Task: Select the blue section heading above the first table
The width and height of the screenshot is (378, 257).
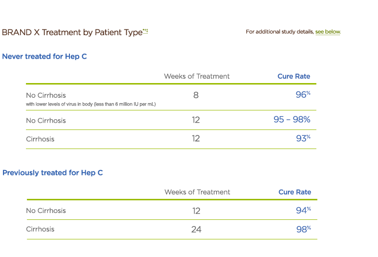Action: click(44, 57)
